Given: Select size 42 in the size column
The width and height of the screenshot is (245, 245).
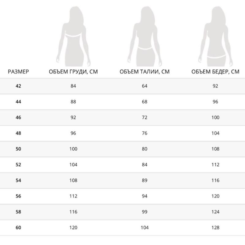Looking at the screenshot, I should click(x=18, y=86).
